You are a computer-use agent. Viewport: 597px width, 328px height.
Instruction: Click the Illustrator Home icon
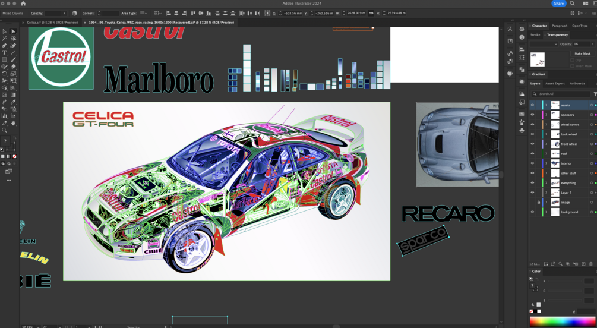click(23, 4)
